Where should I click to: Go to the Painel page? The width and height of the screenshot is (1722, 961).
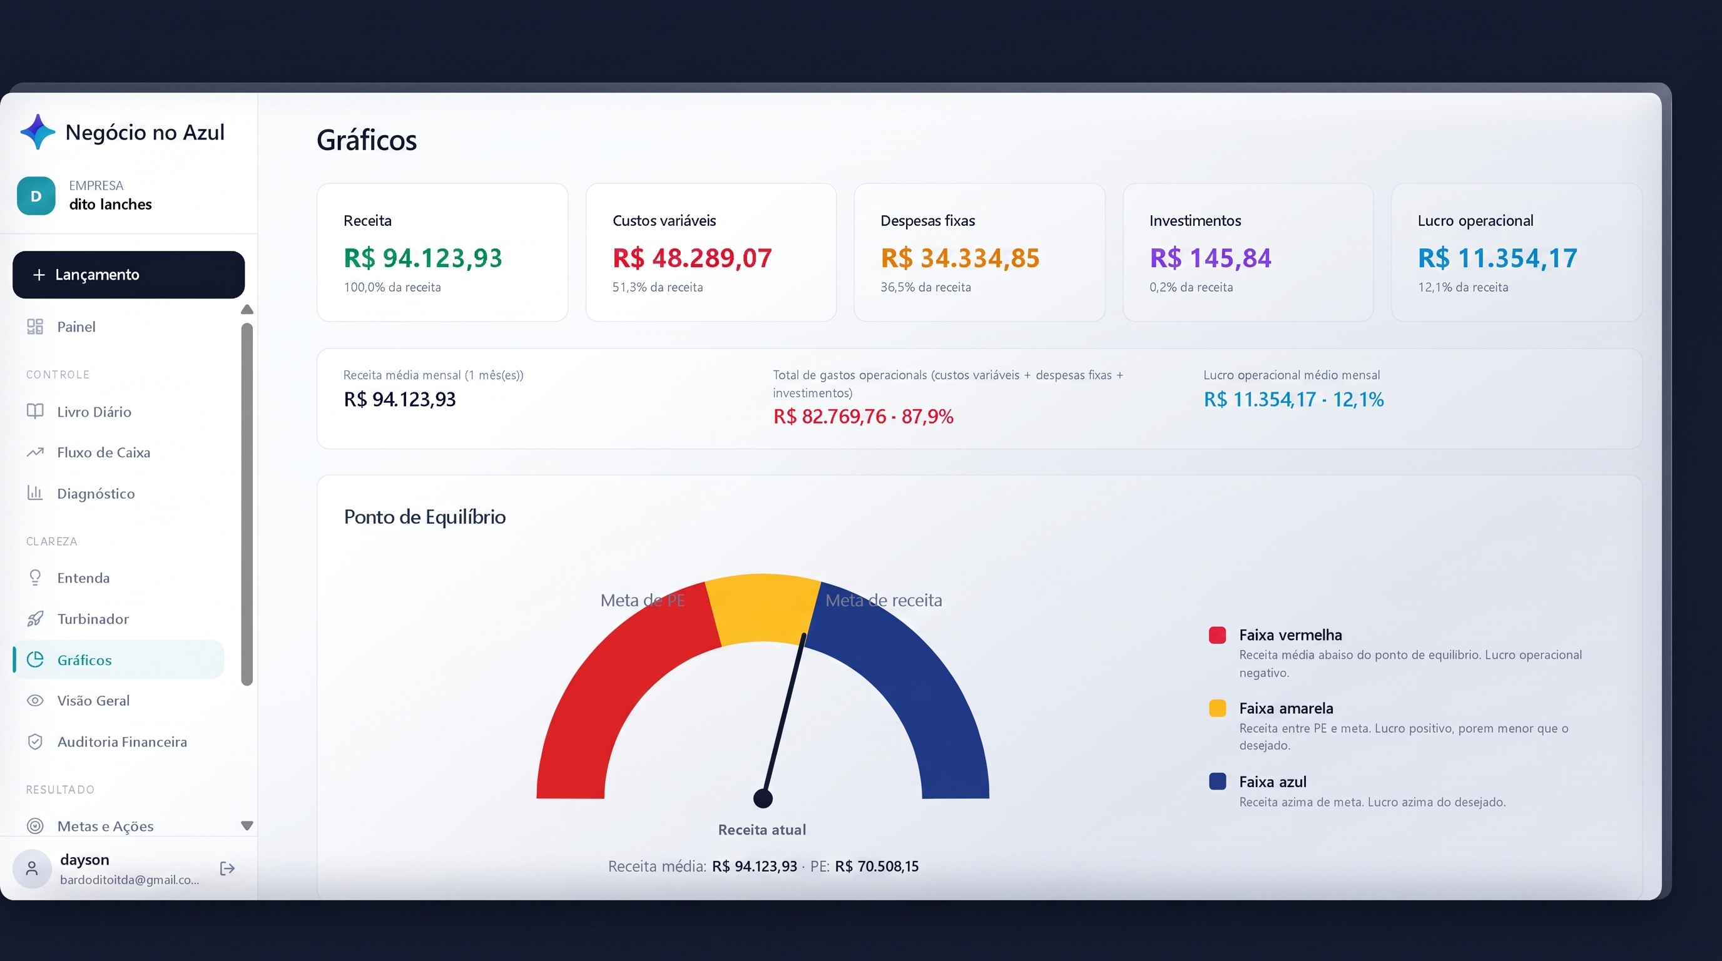tap(118, 326)
